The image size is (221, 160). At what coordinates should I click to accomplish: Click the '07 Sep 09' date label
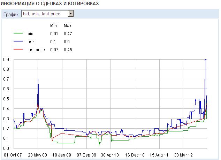tap(86, 155)
